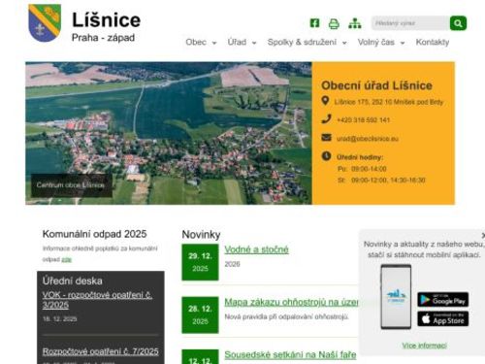Screen dimensions: 485x364
Task: Click the Novinky heading
Action: tap(201, 235)
